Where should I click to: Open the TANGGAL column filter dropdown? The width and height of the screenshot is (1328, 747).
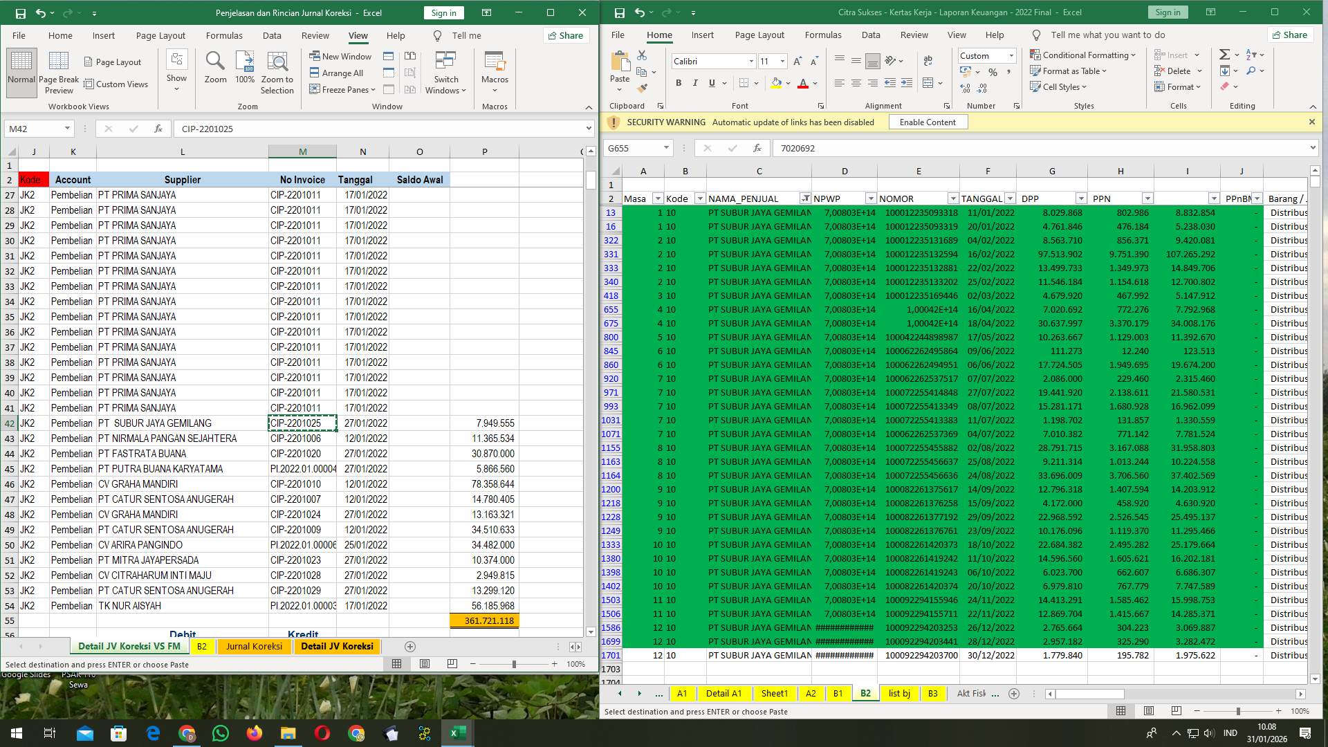tap(1010, 199)
